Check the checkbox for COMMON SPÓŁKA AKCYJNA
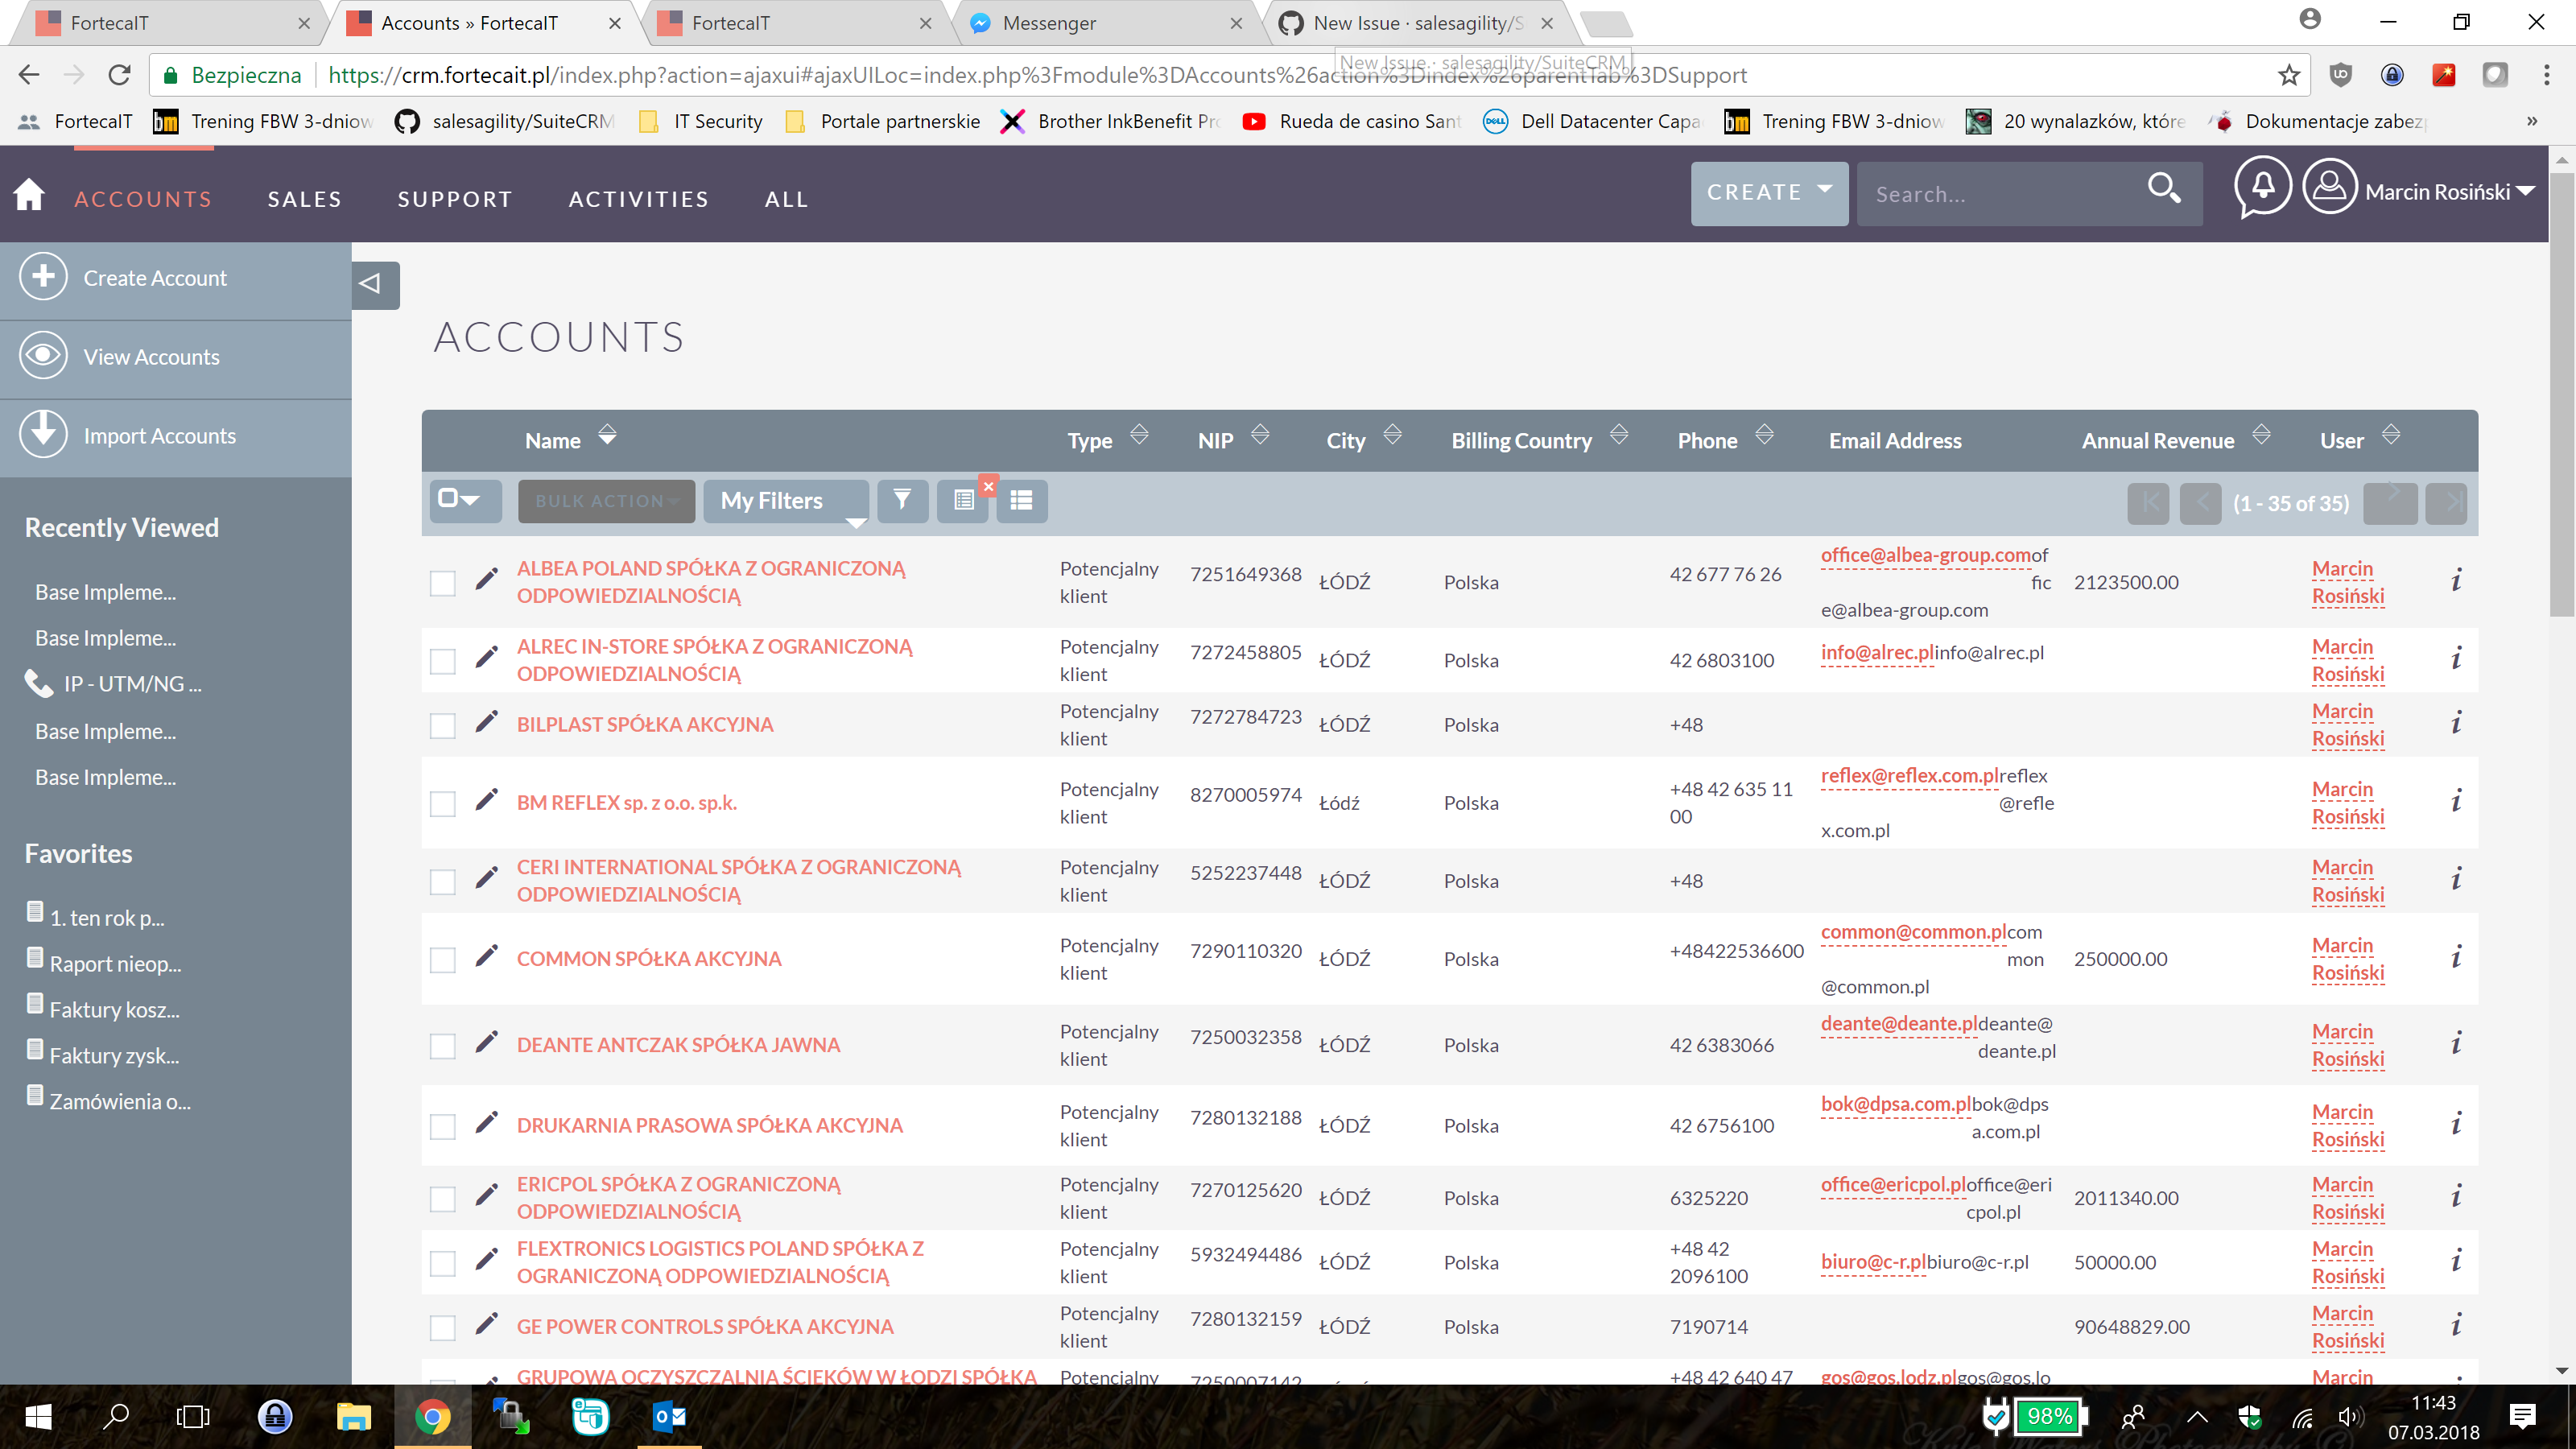 tap(442, 960)
